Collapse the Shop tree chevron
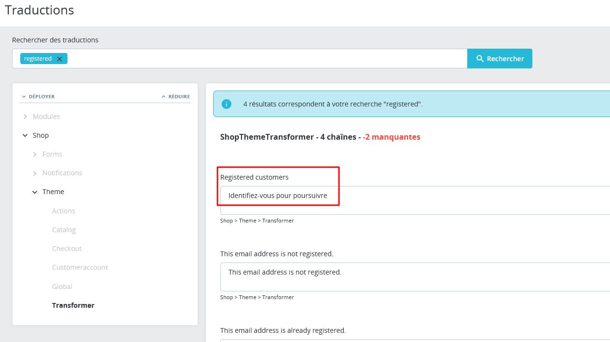 point(25,135)
